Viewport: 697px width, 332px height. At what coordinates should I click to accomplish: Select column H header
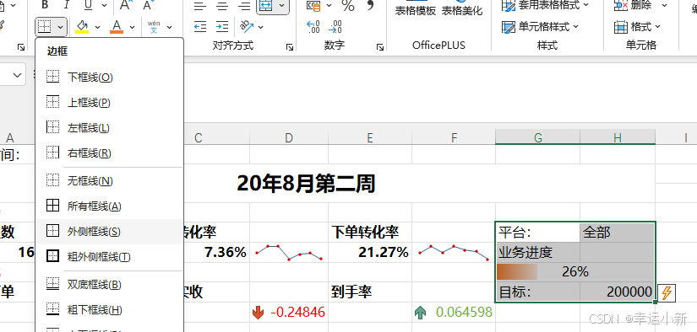pos(618,138)
